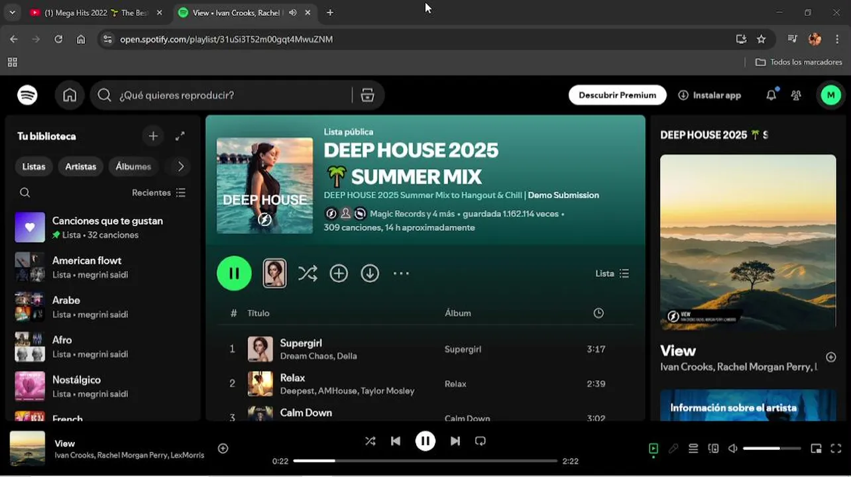Select Spotify View browser tab
Viewport: 851px width, 477px height.
pyautogui.click(x=245, y=13)
